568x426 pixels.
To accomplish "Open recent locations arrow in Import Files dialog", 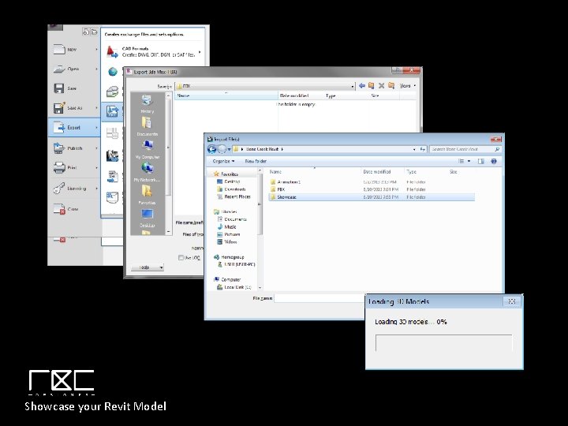I will click(229, 149).
